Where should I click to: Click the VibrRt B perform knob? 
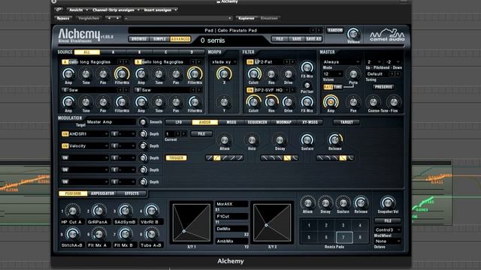tap(151, 211)
